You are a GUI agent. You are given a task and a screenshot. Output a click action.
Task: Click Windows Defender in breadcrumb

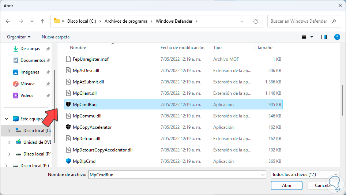(174, 21)
